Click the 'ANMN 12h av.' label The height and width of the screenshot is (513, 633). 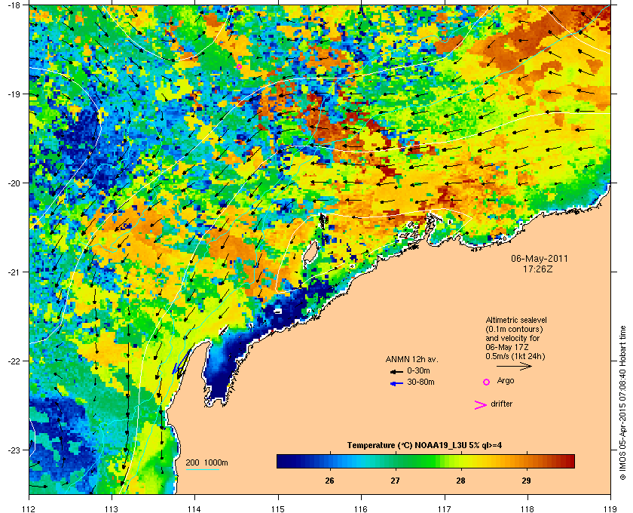pos(411,359)
